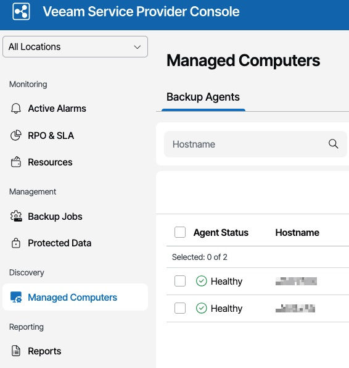Click the Management section label
The image size is (349, 368).
tap(33, 191)
